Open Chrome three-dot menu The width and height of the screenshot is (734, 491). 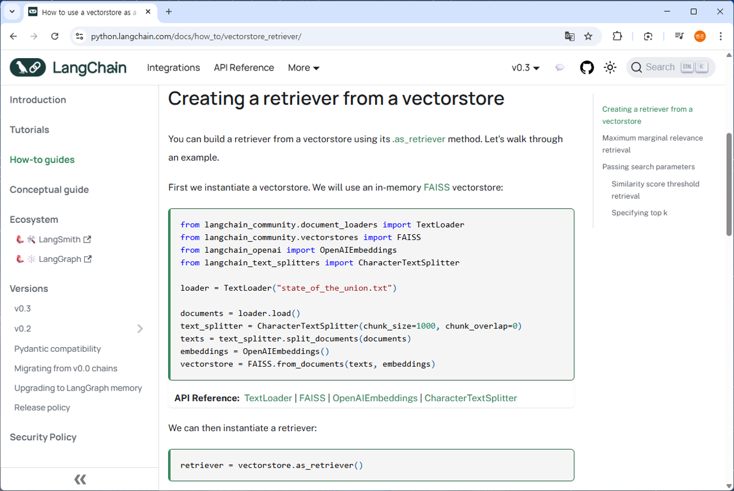coord(720,36)
